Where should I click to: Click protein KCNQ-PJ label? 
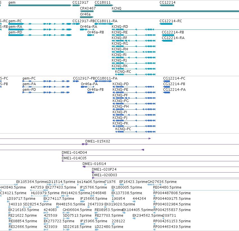(x=120, y=118)
